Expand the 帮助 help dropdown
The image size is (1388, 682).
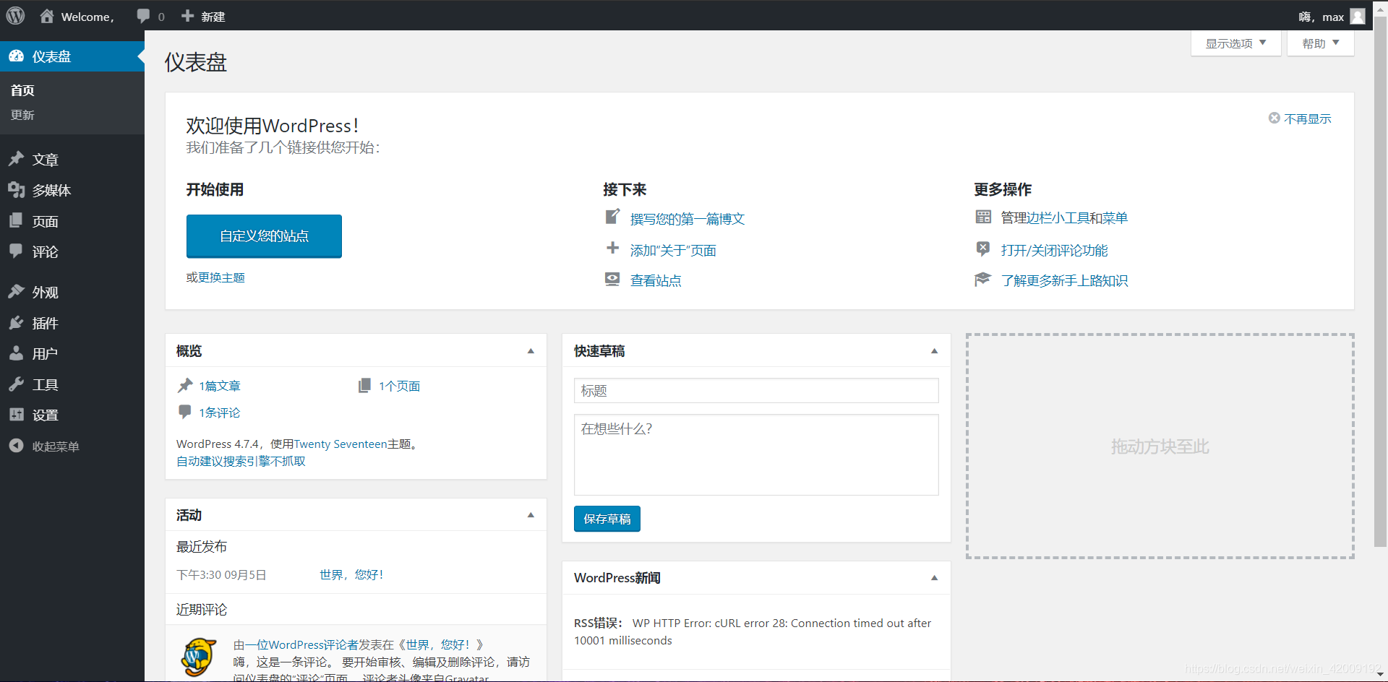tap(1320, 43)
